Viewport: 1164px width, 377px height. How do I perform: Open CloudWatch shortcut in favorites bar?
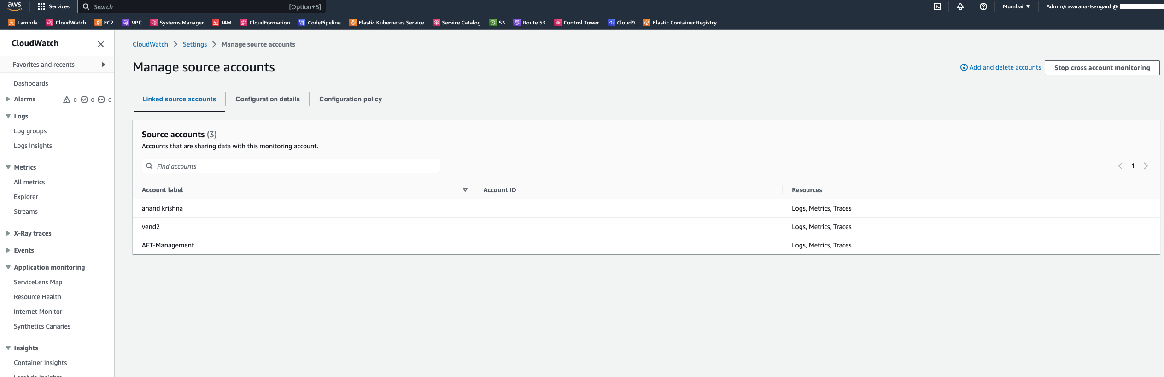tap(66, 23)
